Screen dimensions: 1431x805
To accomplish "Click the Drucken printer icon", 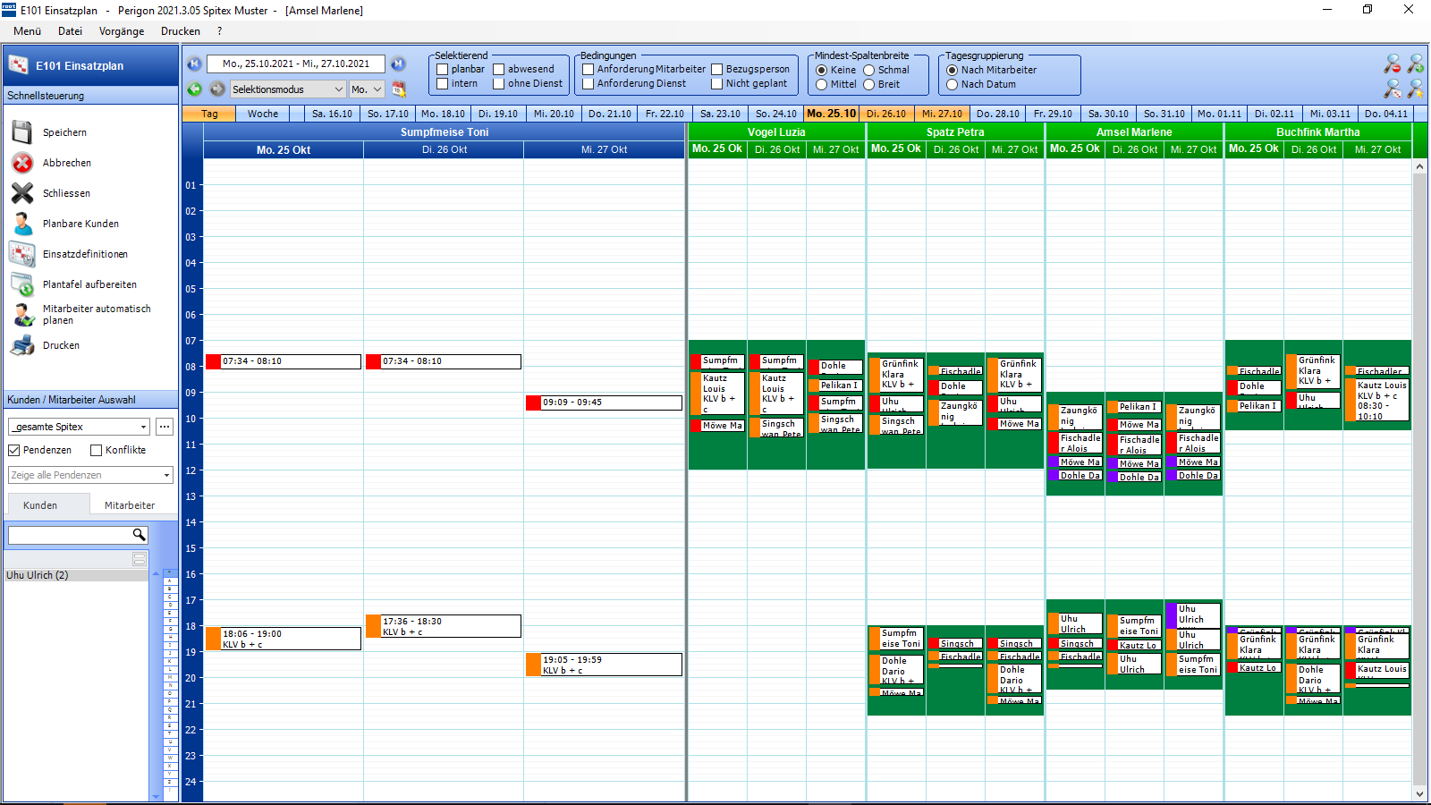I will coord(22,345).
